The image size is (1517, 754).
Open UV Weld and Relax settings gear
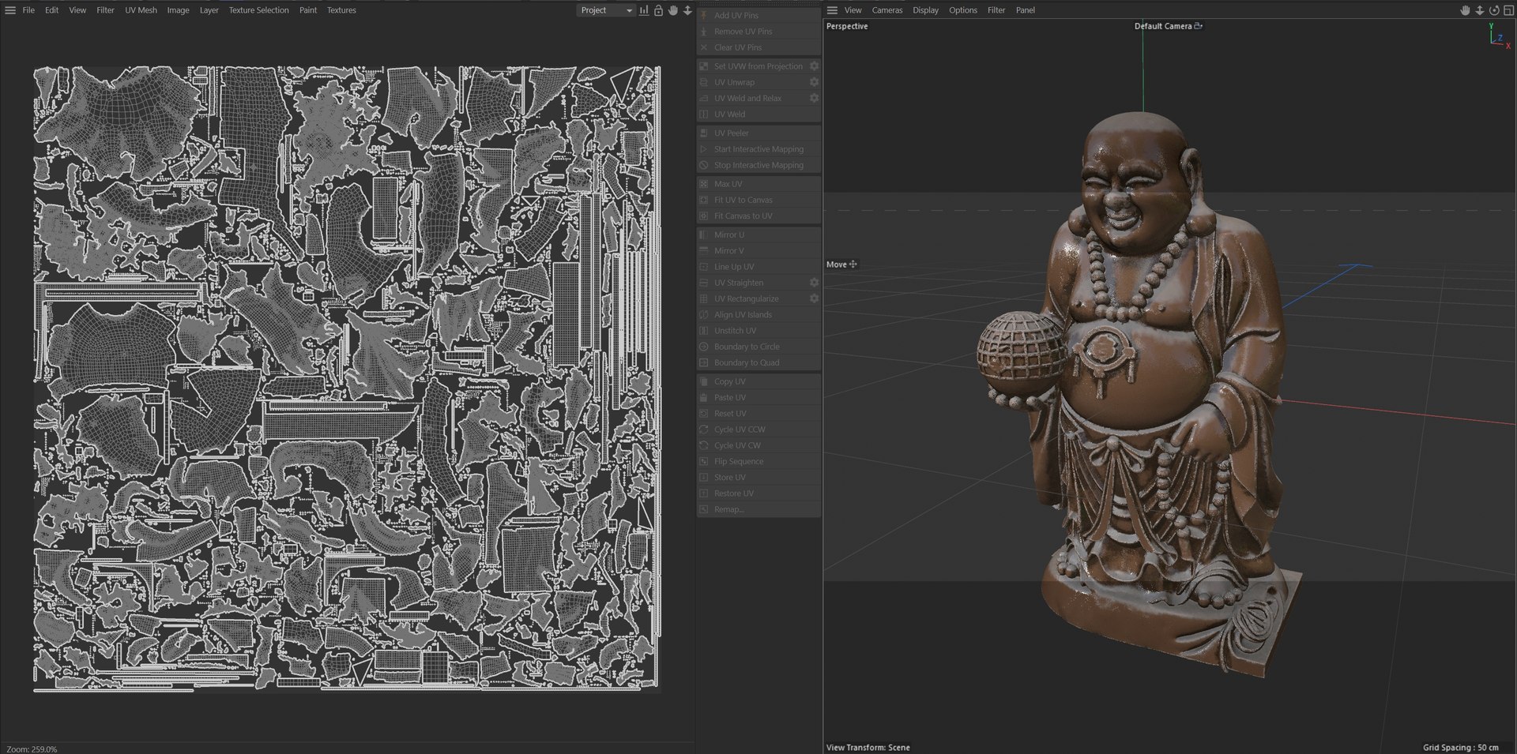coord(814,98)
